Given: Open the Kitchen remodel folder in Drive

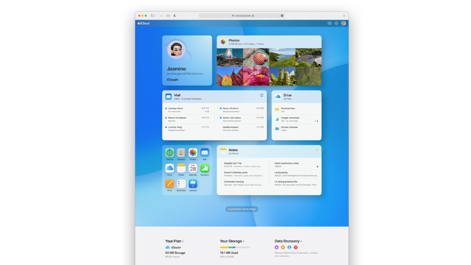Looking at the screenshot, I should pyautogui.click(x=290, y=128).
